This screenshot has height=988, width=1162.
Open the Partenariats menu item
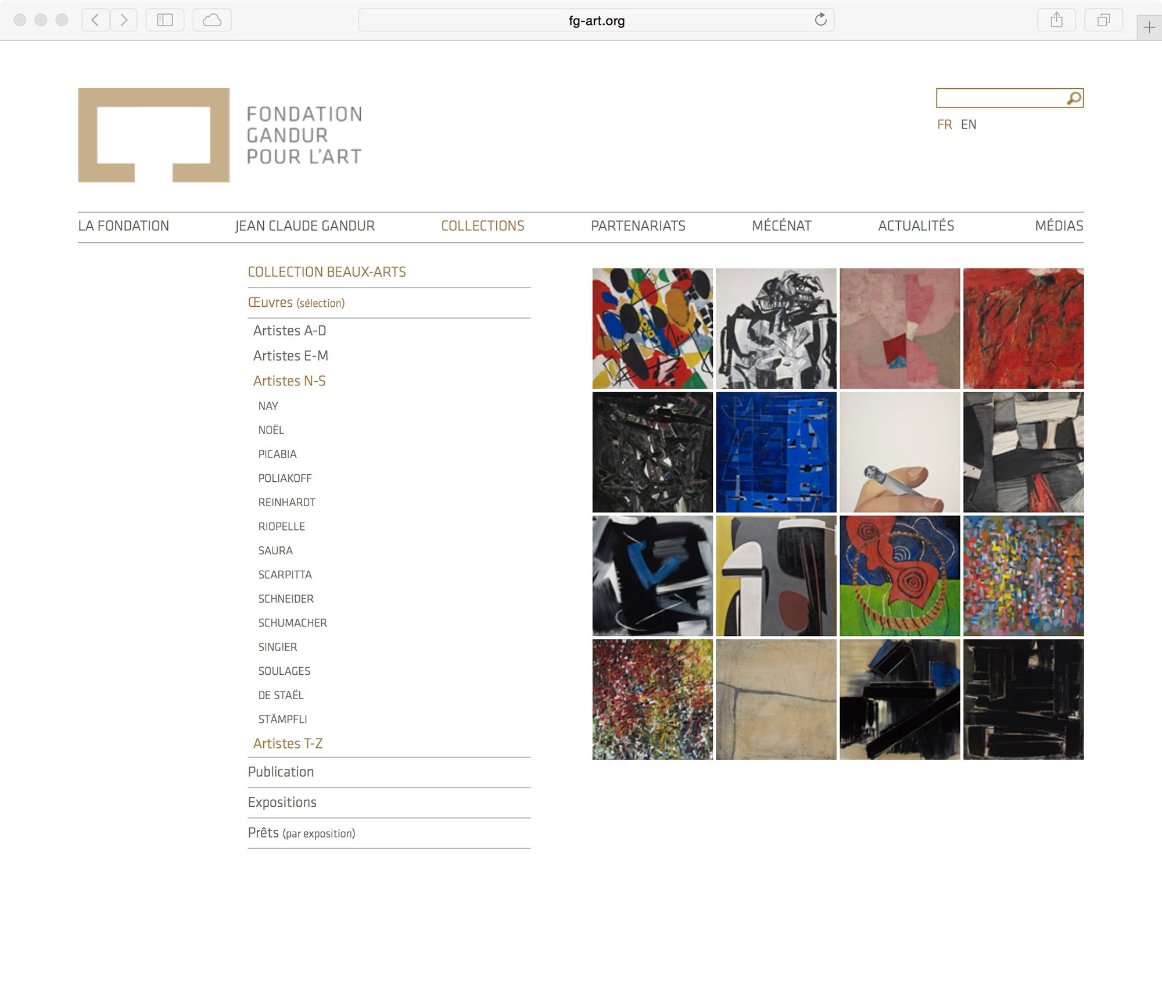638,226
